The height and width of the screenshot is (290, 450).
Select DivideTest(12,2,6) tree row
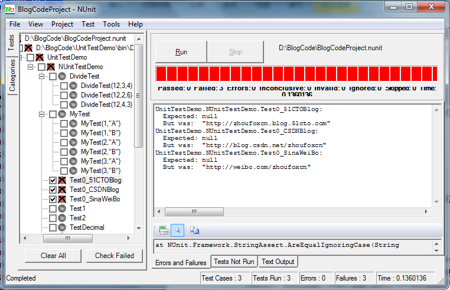(106, 95)
